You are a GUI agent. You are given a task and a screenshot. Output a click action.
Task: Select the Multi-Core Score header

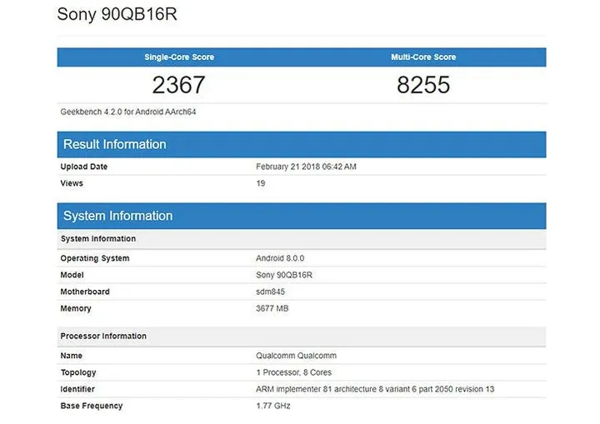[423, 57]
